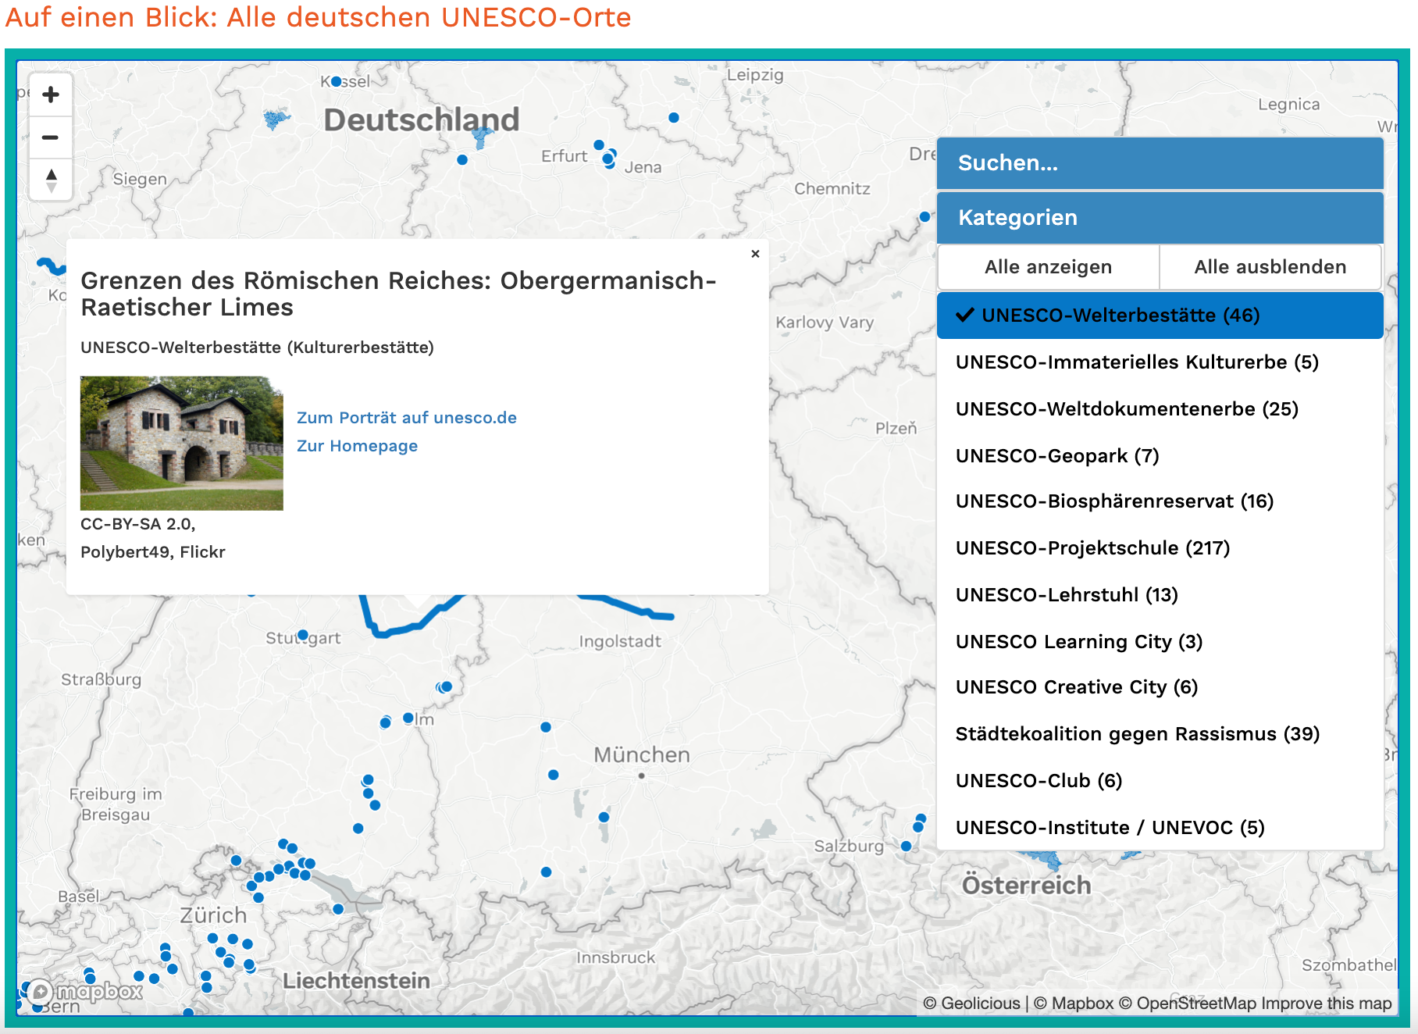
Task: Close the Limes info popup
Action: (x=755, y=254)
